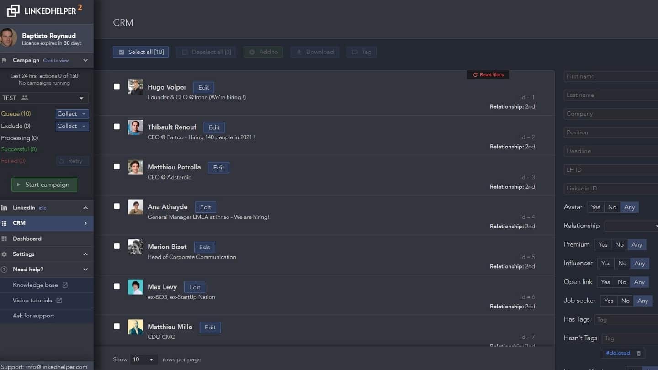This screenshot has height=370, width=658.
Task: Click the Has Tags input field
Action: coord(626,320)
